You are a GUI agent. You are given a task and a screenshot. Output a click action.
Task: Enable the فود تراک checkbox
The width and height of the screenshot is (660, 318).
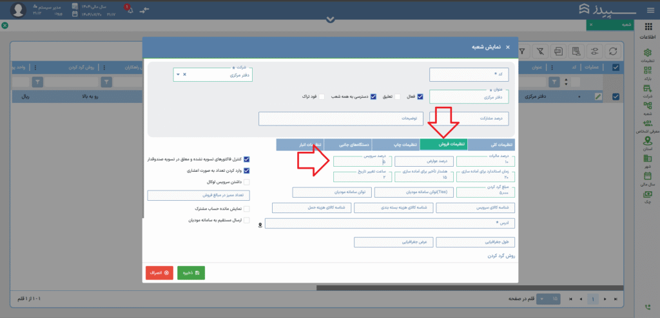[322, 97]
